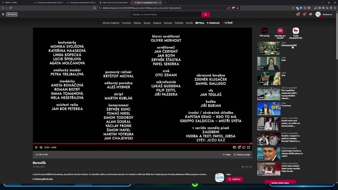
Task: Select Stream Originals menu item
Action: 111,23
